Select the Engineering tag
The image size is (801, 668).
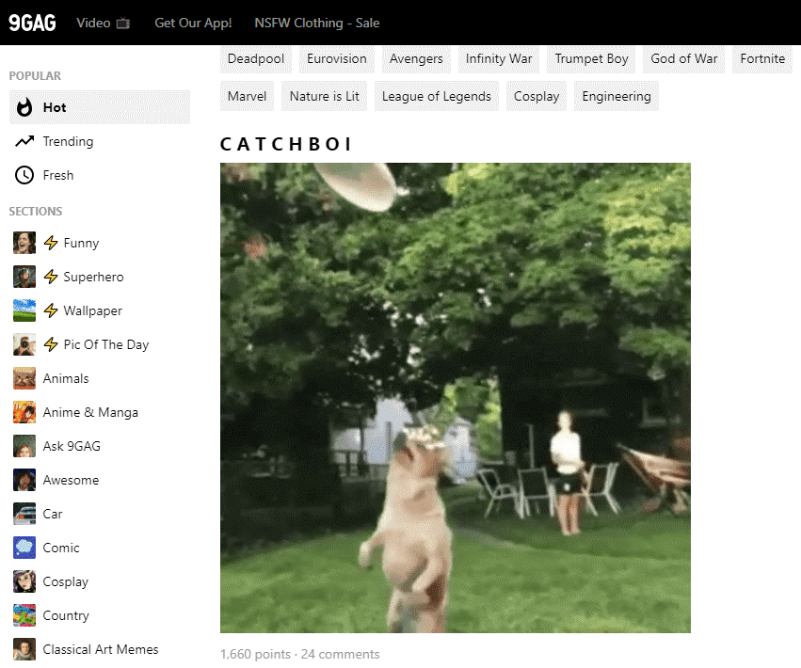coord(617,96)
